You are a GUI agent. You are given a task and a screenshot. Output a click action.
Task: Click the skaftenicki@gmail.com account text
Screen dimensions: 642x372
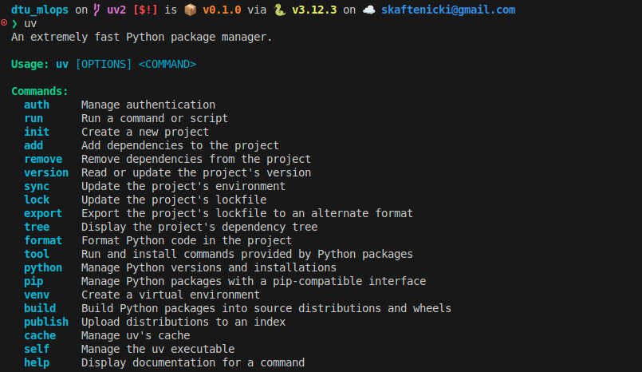coord(448,10)
